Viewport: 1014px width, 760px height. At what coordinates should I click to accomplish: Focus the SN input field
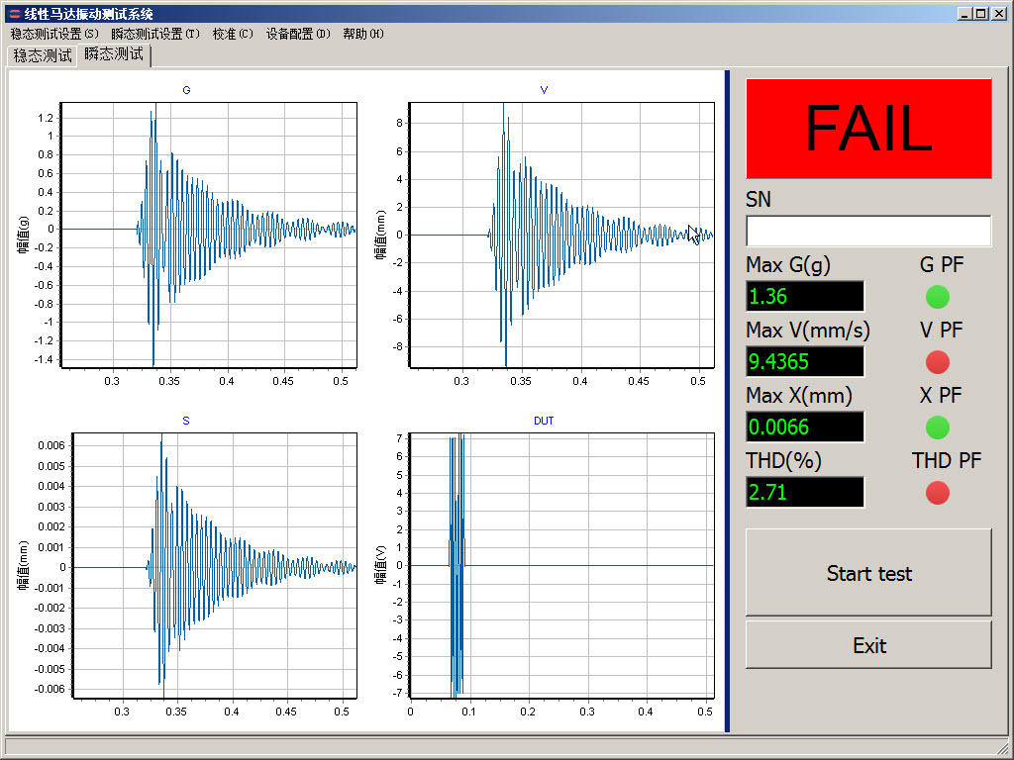(x=868, y=231)
